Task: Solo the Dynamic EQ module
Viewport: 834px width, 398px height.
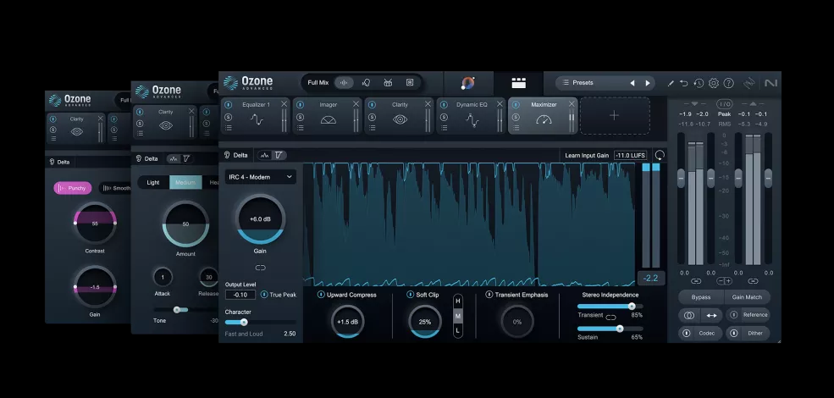Action: tap(444, 117)
